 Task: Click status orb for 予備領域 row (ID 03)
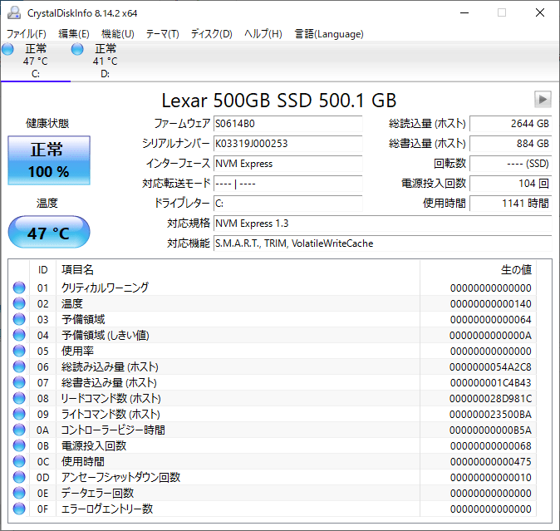click(x=19, y=319)
